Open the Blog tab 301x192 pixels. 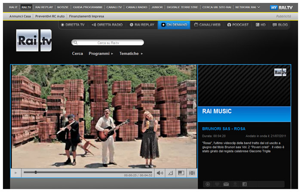coord(280,25)
